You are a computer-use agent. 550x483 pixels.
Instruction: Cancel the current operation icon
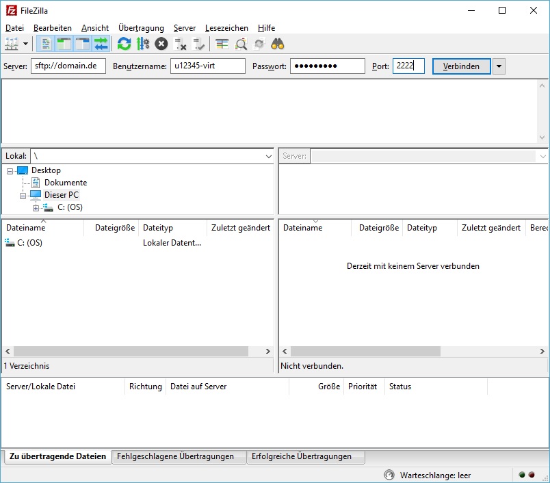coord(161,44)
